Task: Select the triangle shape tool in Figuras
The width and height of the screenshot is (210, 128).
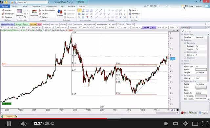Action: point(109,17)
